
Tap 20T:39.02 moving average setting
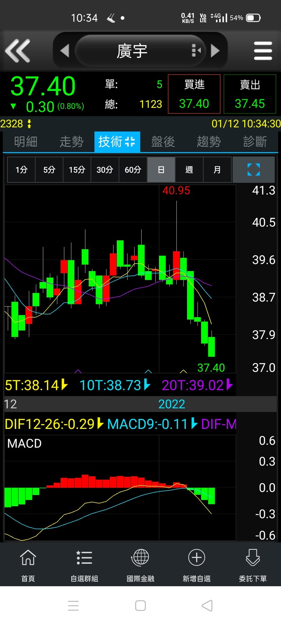pos(197,386)
